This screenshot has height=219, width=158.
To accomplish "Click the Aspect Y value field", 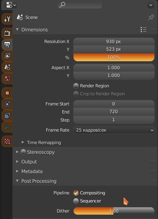I will tap(114, 75).
